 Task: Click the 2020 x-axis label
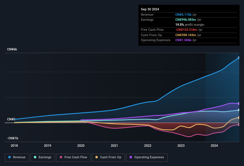click(x=81, y=146)
